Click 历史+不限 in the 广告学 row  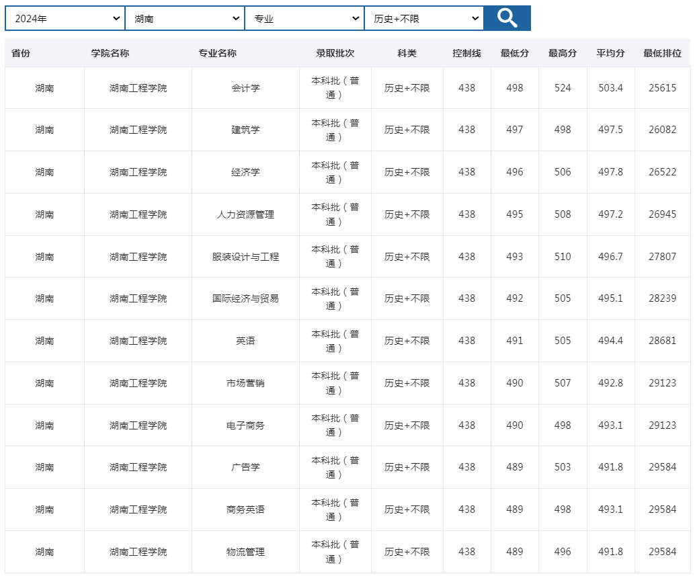coord(407,467)
